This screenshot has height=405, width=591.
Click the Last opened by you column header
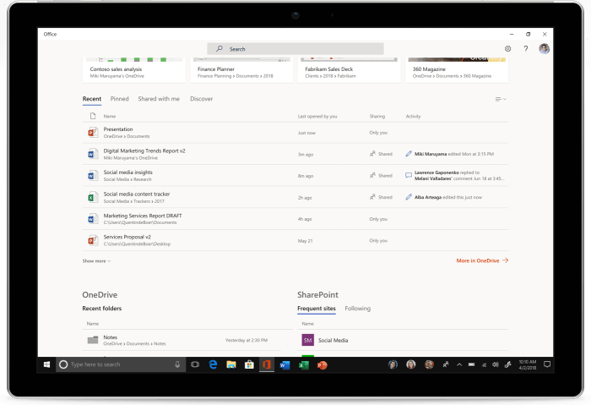click(x=317, y=116)
